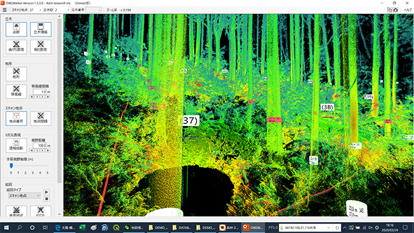Click the copy view icon beside the camera
The height and width of the screenshot is (233, 414).
pos(389,10)
